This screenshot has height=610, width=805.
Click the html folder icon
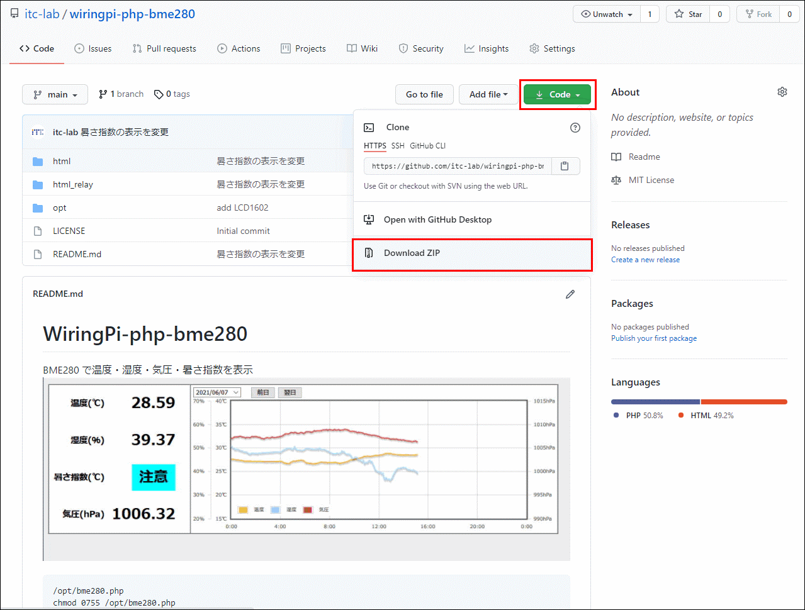(38, 162)
